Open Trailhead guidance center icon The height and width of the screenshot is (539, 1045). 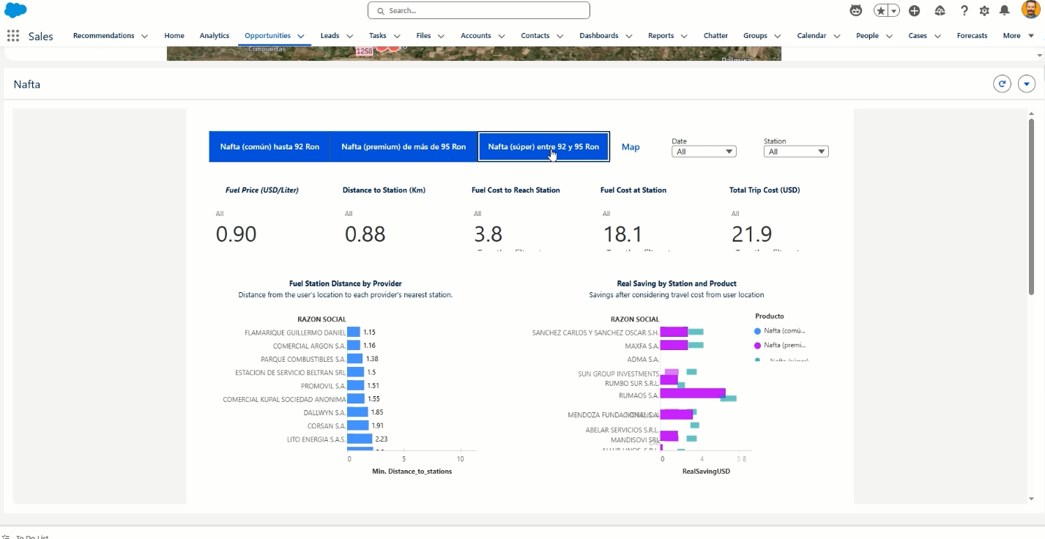pos(940,10)
